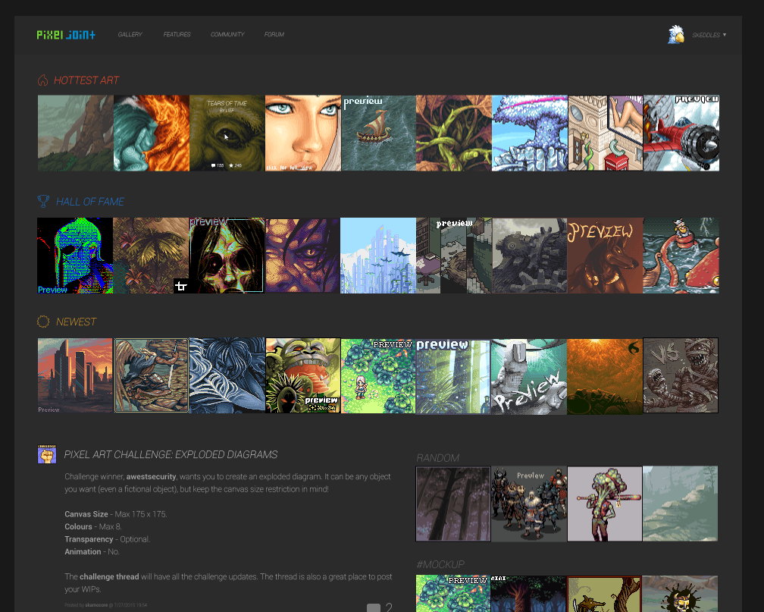Click the comments bubble icon on challenge post
Image resolution: width=764 pixels, height=612 pixels.
coord(373,607)
